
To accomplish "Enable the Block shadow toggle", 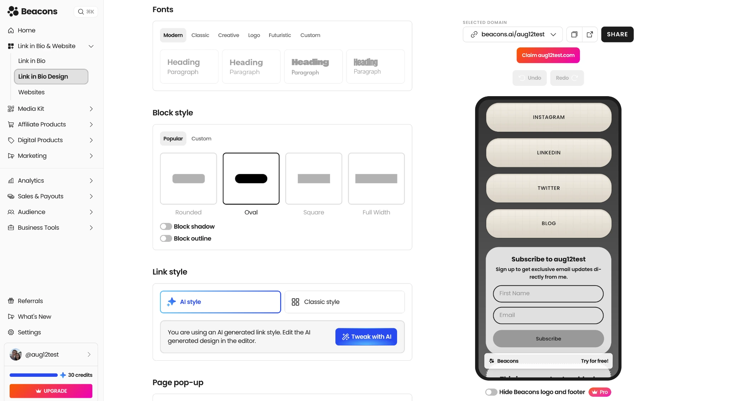I will point(166,226).
